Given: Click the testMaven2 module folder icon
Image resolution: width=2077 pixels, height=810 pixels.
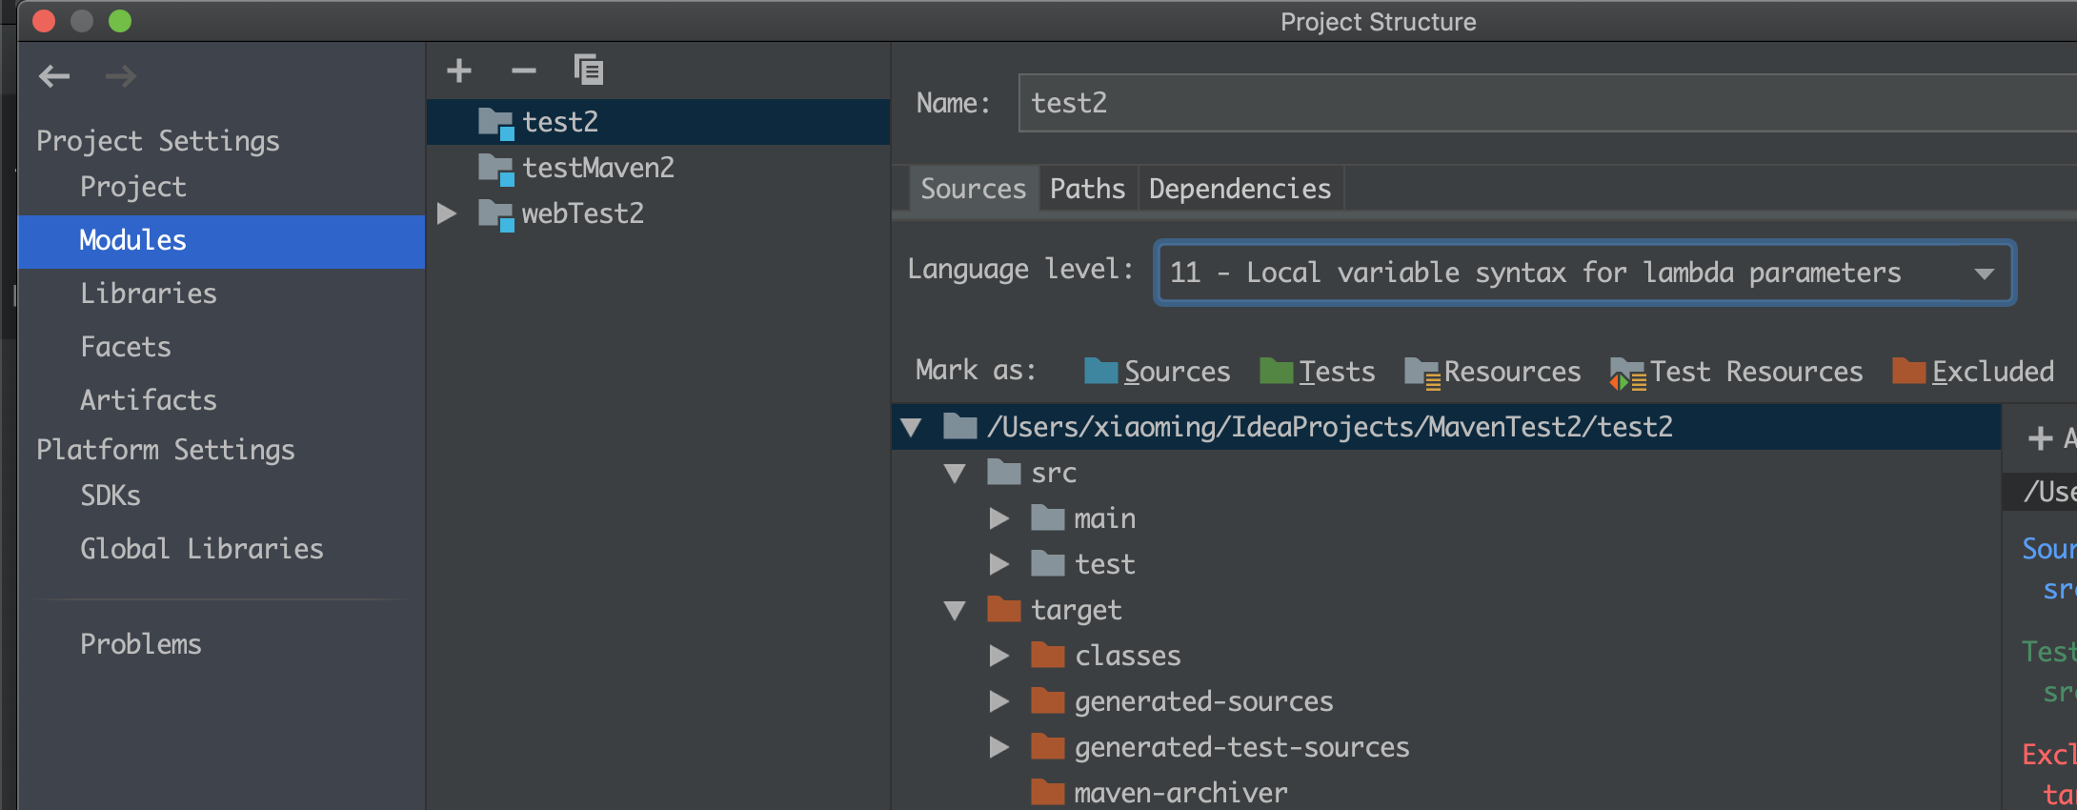Looking at the screenshot, I should [496, 169].
